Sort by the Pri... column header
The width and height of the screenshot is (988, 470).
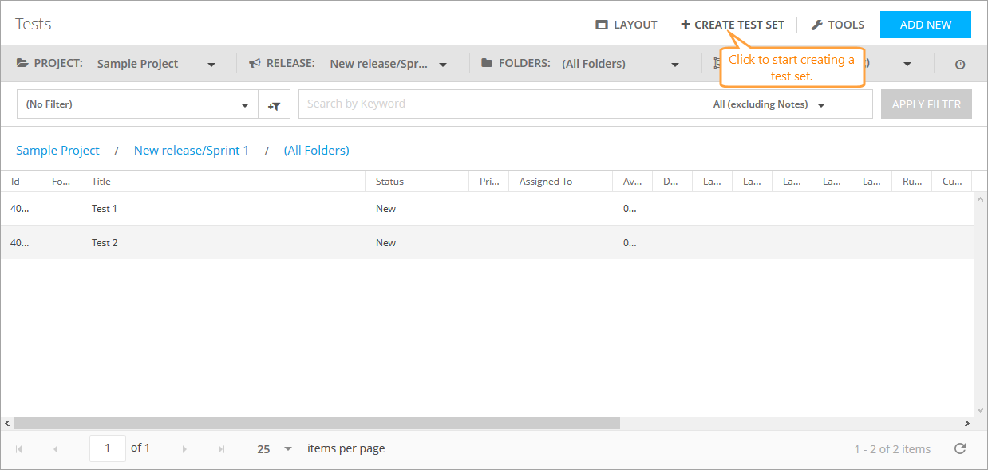click(x=488, y=182)
